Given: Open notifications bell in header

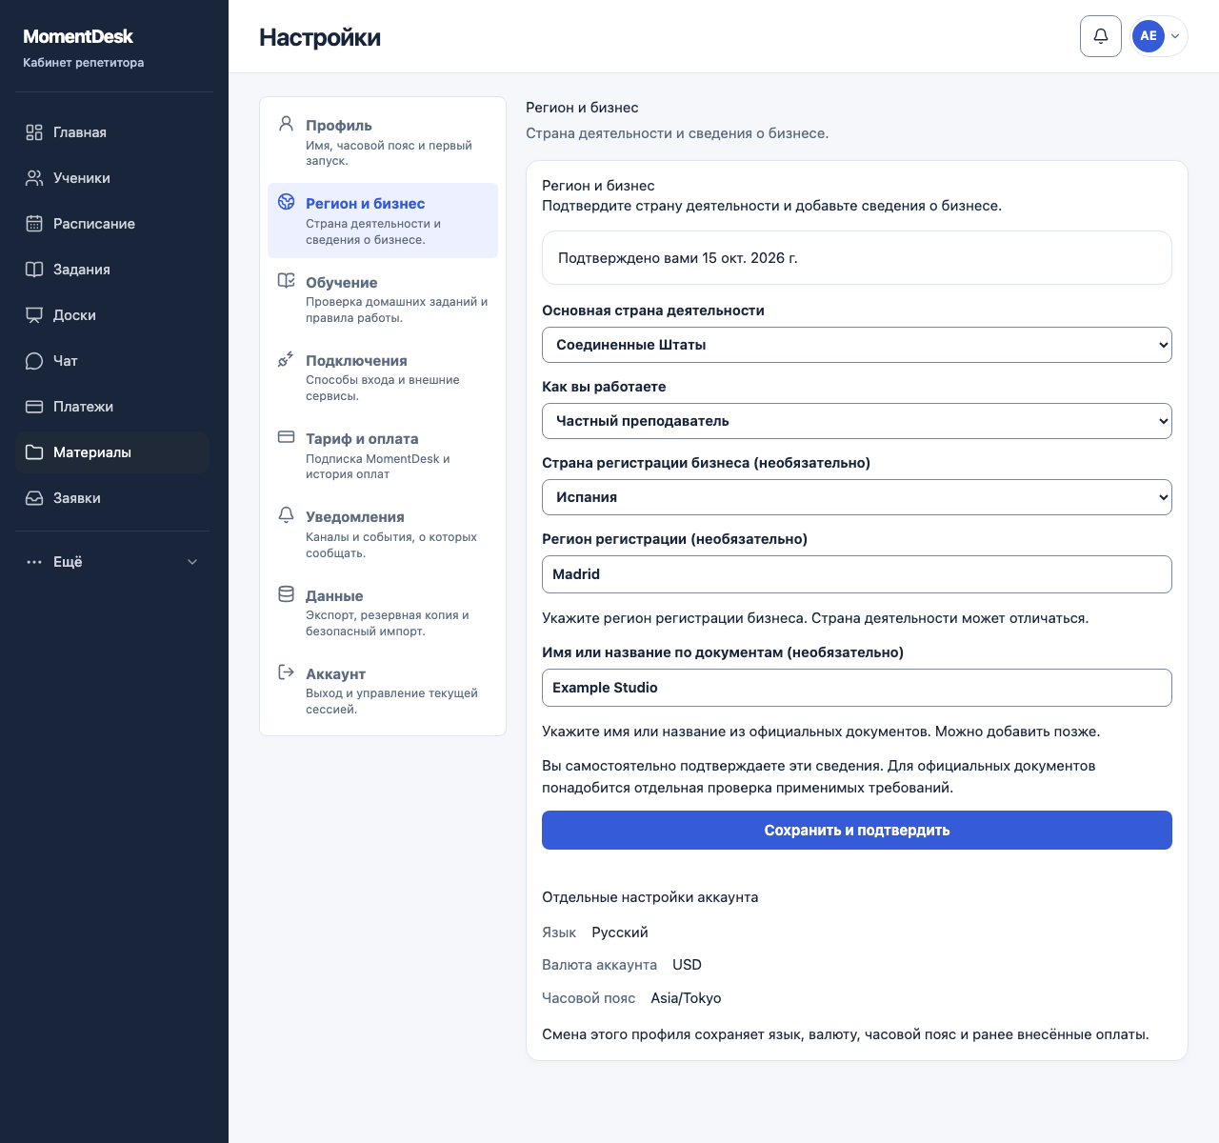Looking at the screenshot, I should coord(1101,36).
